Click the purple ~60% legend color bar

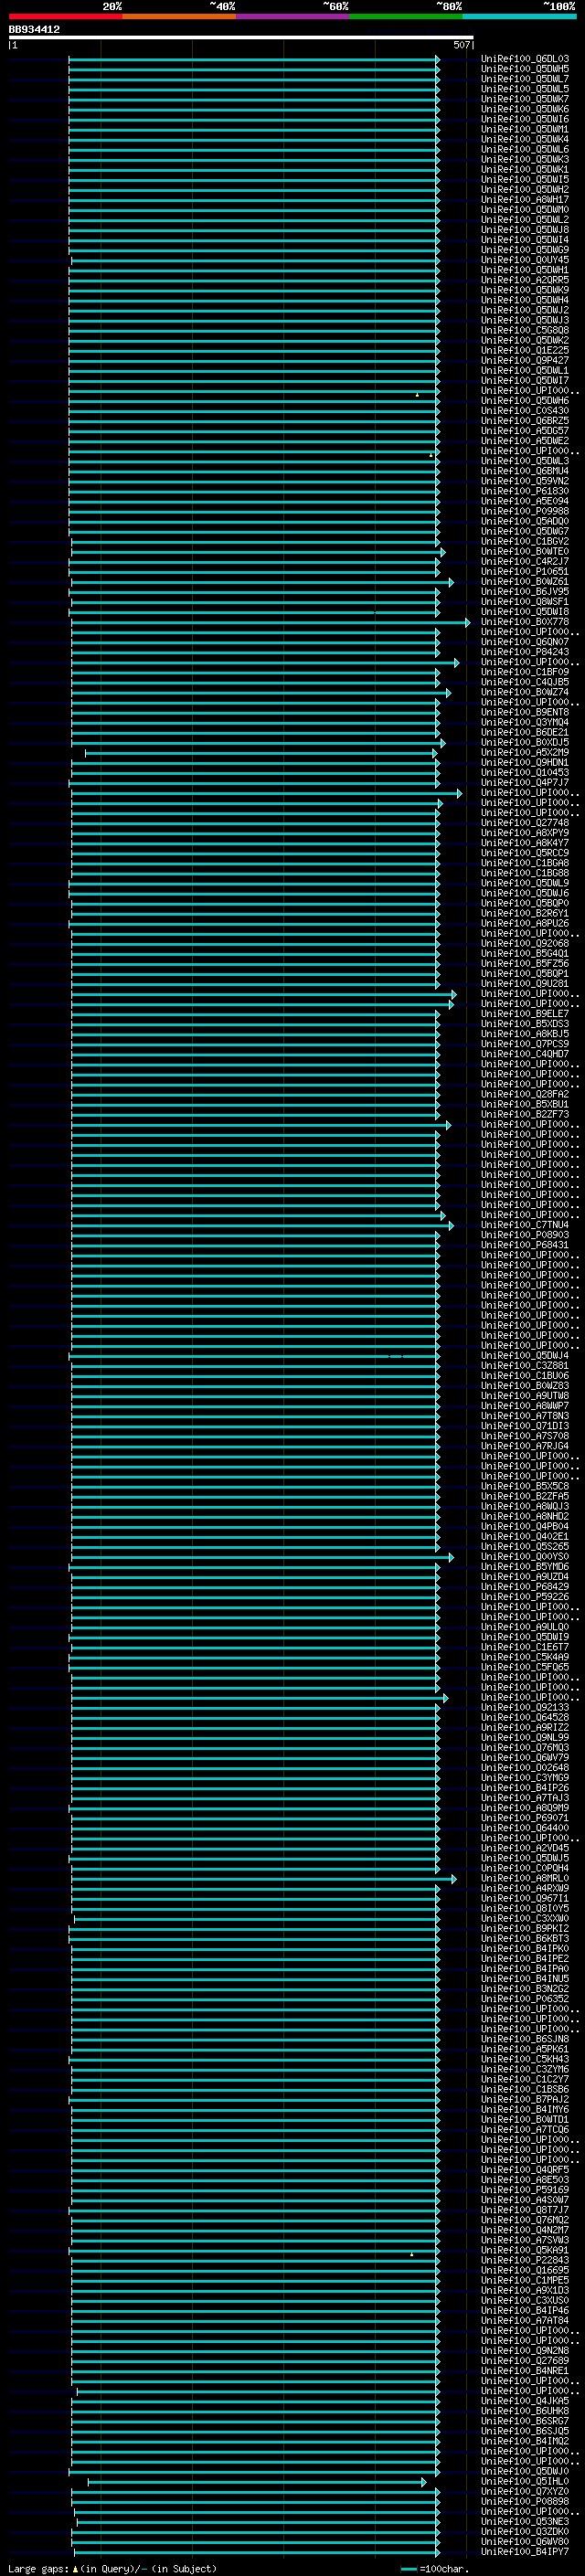[292, 16]
